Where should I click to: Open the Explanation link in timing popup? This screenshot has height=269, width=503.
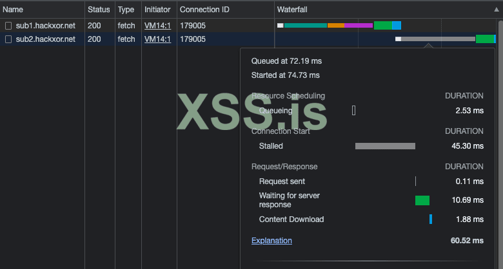click(271, 241)
